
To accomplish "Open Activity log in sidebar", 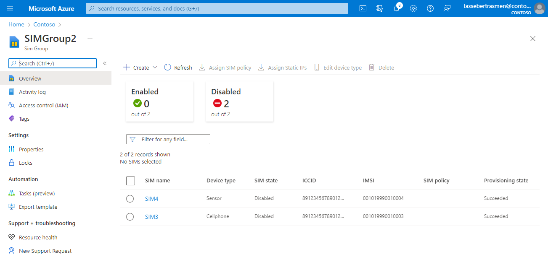I will coord(32,92).
